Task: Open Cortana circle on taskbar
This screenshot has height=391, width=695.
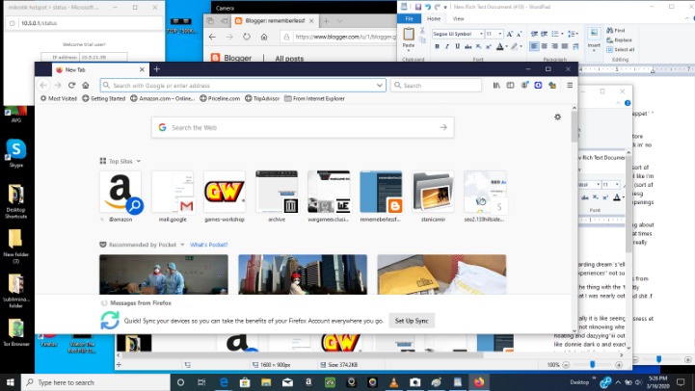Action: [x=180, y=382]
